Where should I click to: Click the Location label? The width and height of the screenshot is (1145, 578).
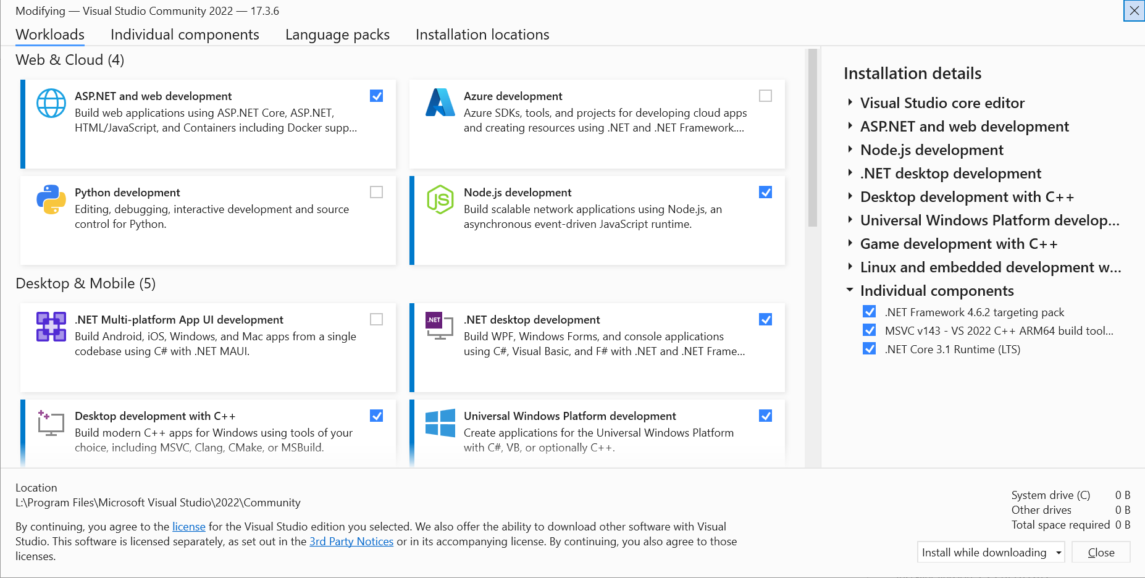36,488
